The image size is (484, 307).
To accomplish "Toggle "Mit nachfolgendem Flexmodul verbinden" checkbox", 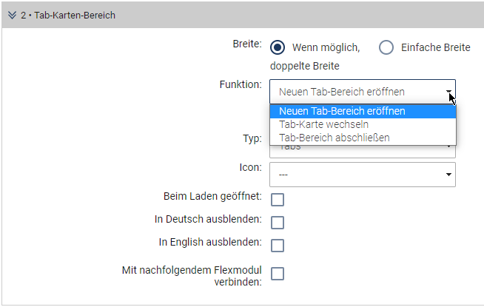I will tap(278, 274).
